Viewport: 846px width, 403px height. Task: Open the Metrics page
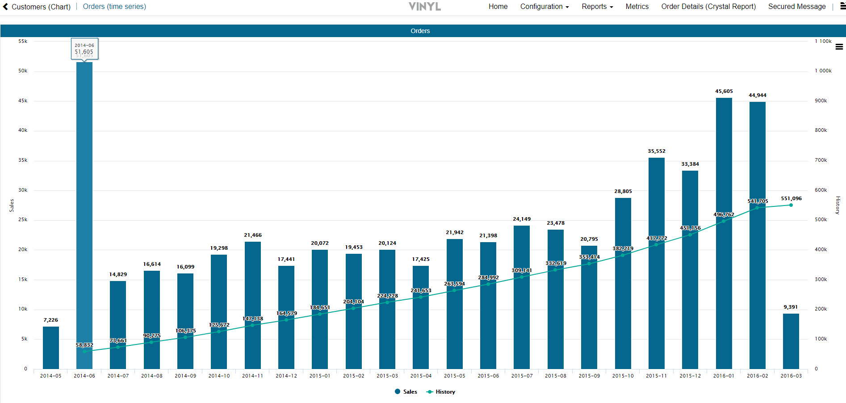tap(637, 7)
